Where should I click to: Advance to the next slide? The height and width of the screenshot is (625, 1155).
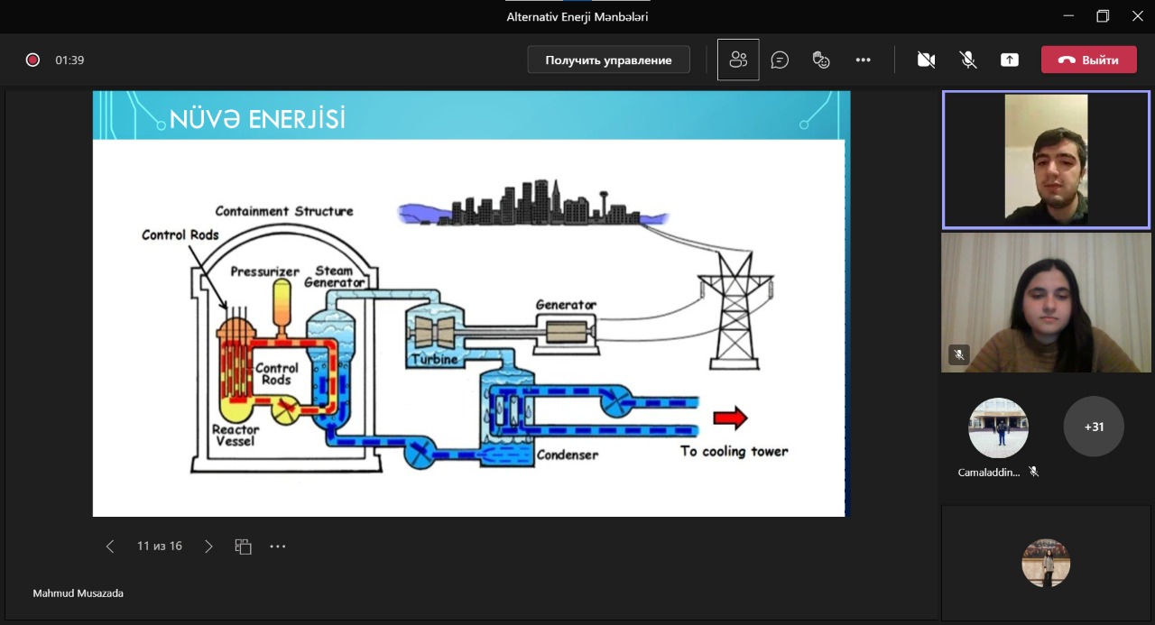208,546
